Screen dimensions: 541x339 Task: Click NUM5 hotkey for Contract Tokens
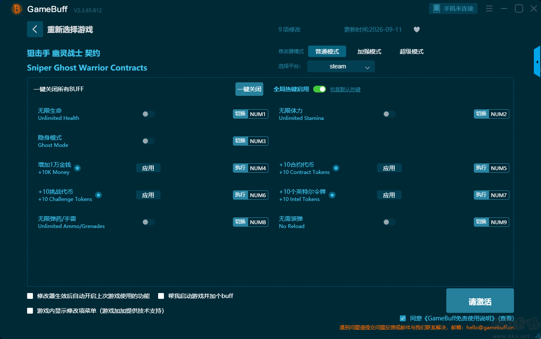point(492,168)
